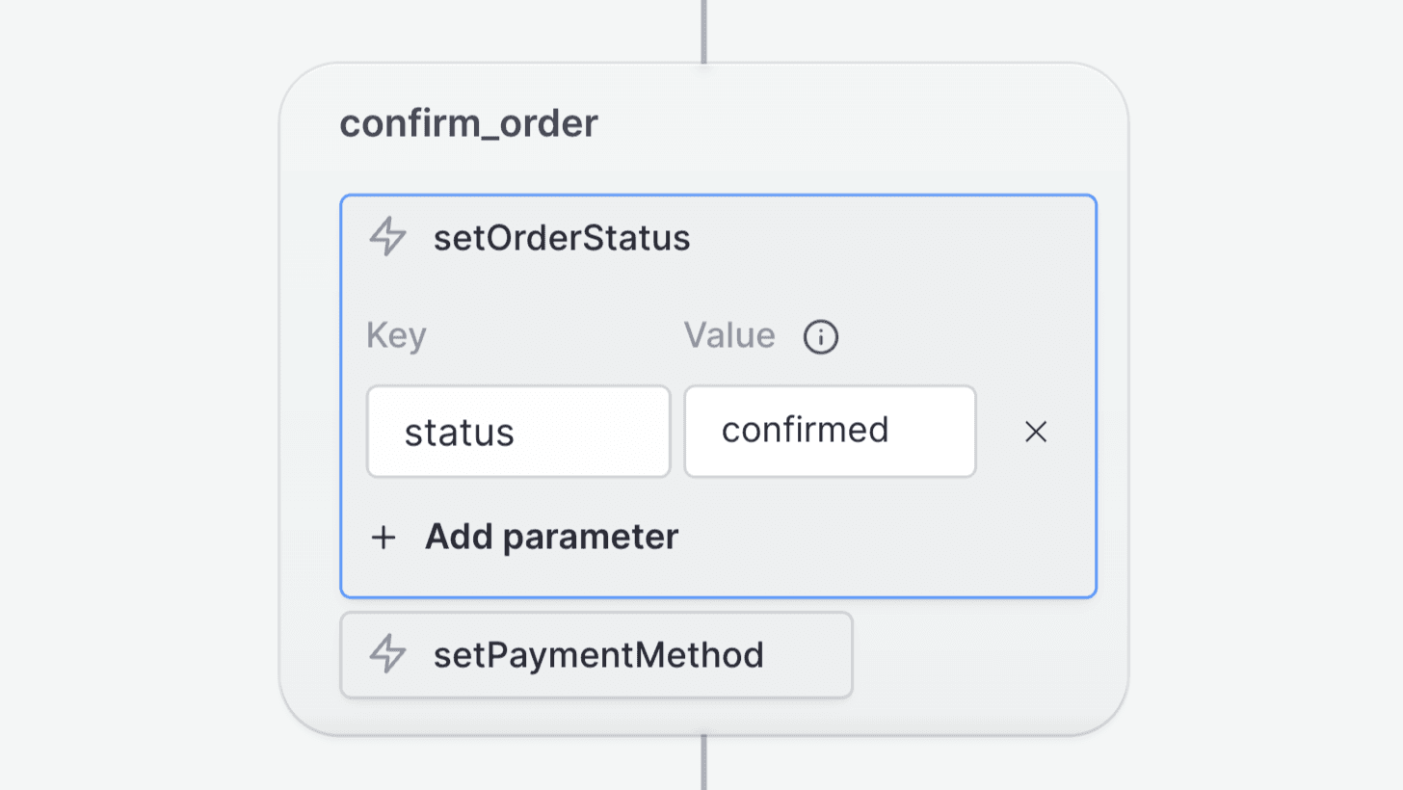The image size is (1403, 790).
Task: Click the Key input containing status
Action: pos(517,431)
